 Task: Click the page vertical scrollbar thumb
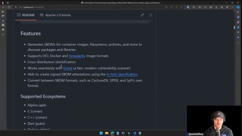234,27
